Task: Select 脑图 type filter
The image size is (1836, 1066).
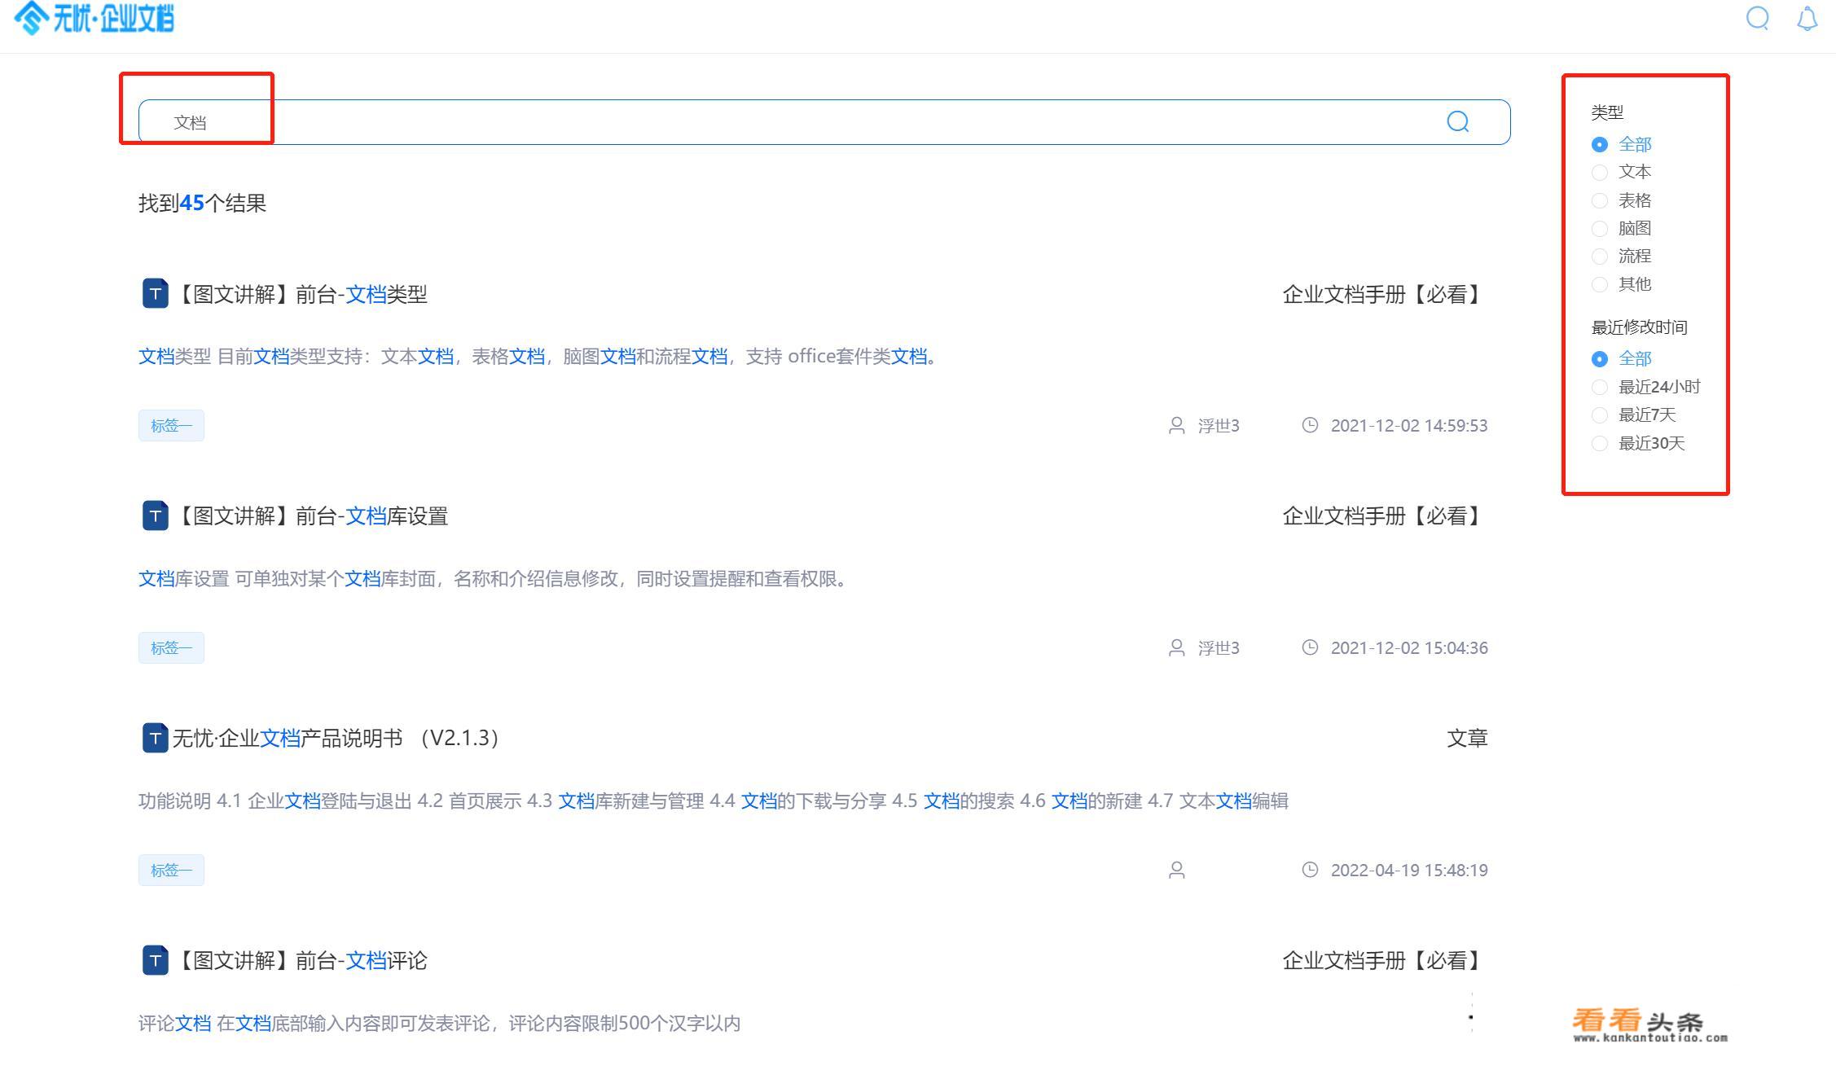Action: (1621, 228)
